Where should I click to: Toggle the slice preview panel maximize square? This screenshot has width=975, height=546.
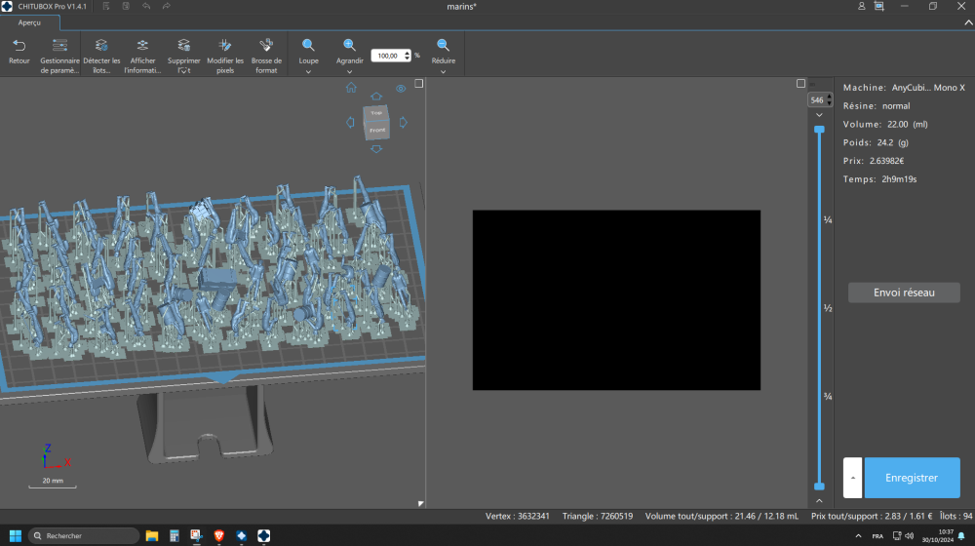[800, 84]
